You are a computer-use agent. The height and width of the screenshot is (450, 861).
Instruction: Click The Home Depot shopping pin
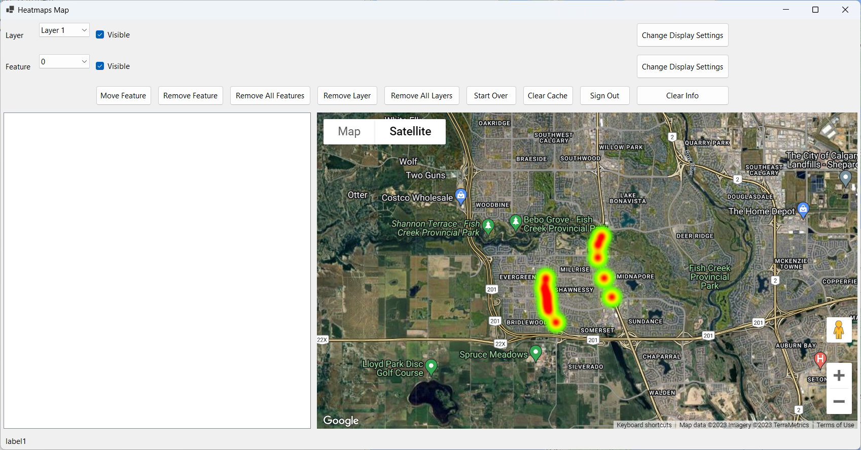point(803,209)
